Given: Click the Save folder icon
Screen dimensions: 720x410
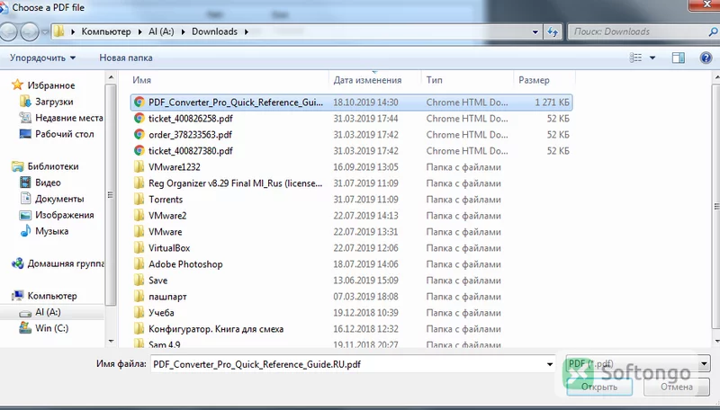Looking at the screenshot, I should point(139,281).
